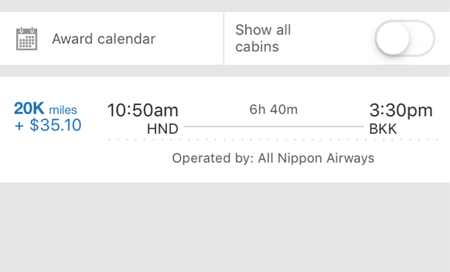
Task: Tap All Nippon Airways carrier name
Action: tap(316, 159)
